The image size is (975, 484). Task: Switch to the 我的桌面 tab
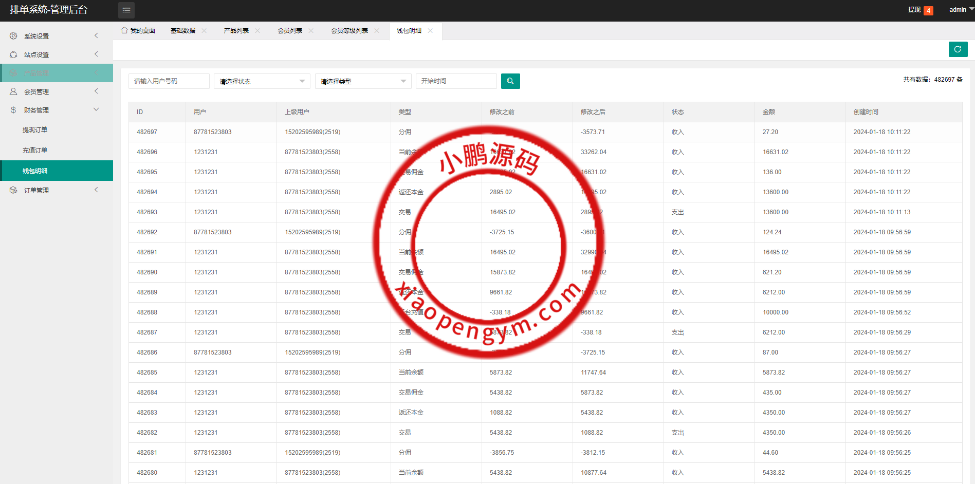tap(138, 31)
